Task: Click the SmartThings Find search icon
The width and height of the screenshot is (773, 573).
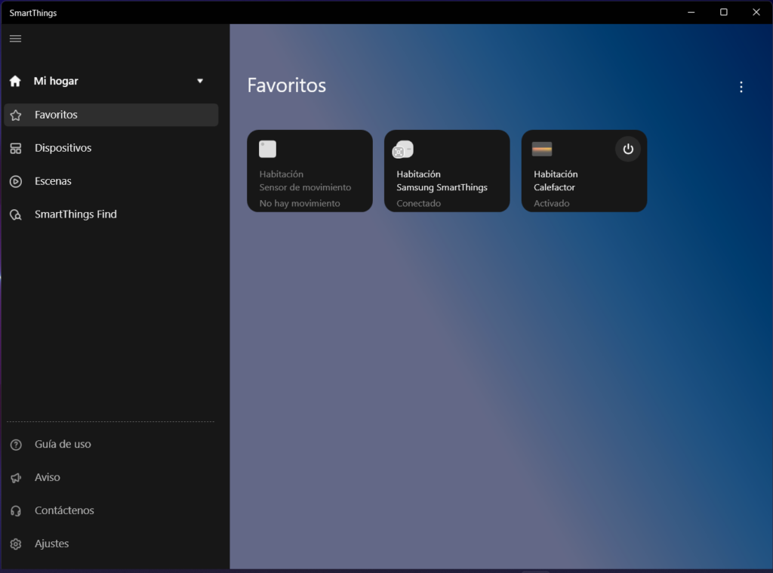Action: click(x=15, y=215)
